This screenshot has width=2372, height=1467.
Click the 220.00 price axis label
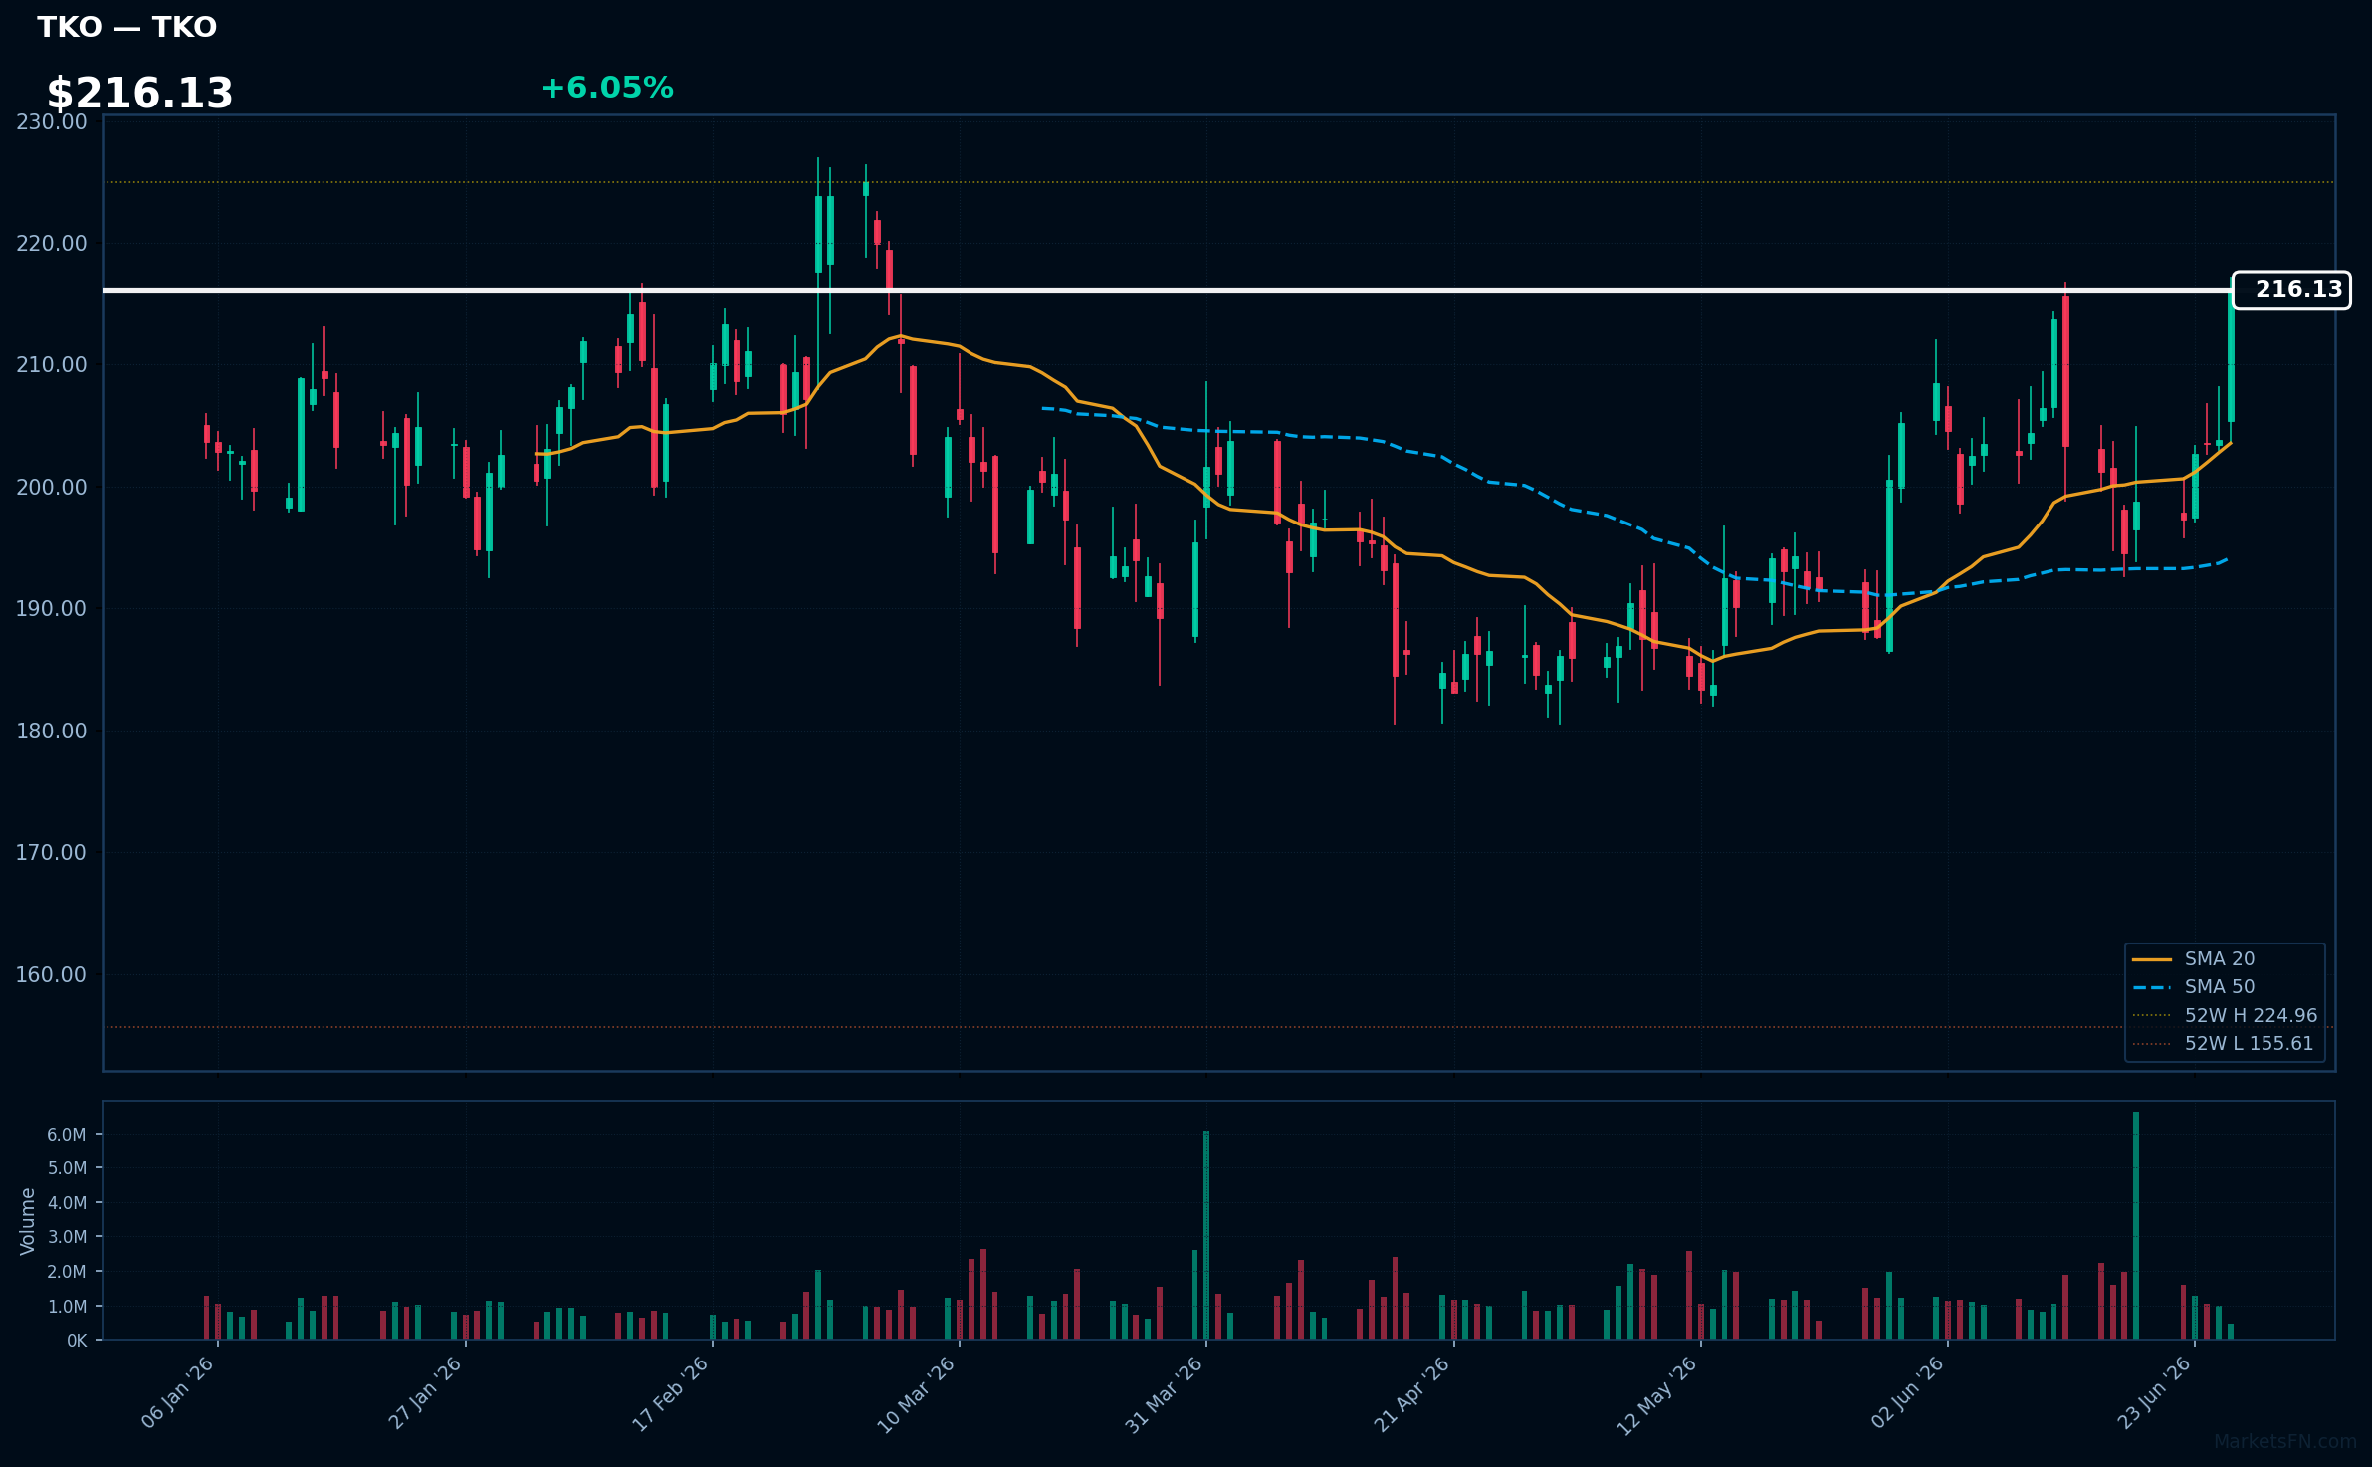click(51, 243)
